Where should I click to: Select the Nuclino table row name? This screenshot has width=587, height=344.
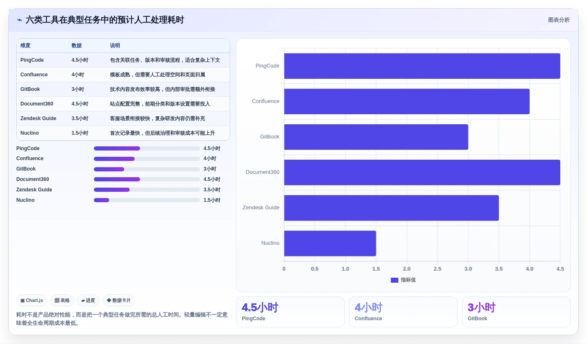(x=30, y=133)
